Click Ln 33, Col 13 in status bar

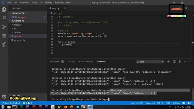(x=137, y=103)
